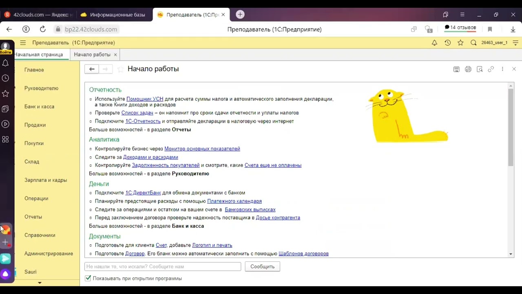The image size is (522, 294).
Task: Open the Помощник УСН link
Action: click(x=145, y=99)
